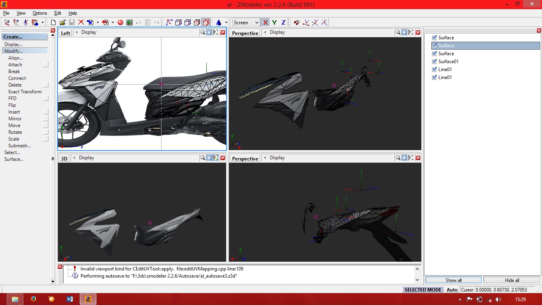
Task: Open the View menu
Action: point(21,13)
